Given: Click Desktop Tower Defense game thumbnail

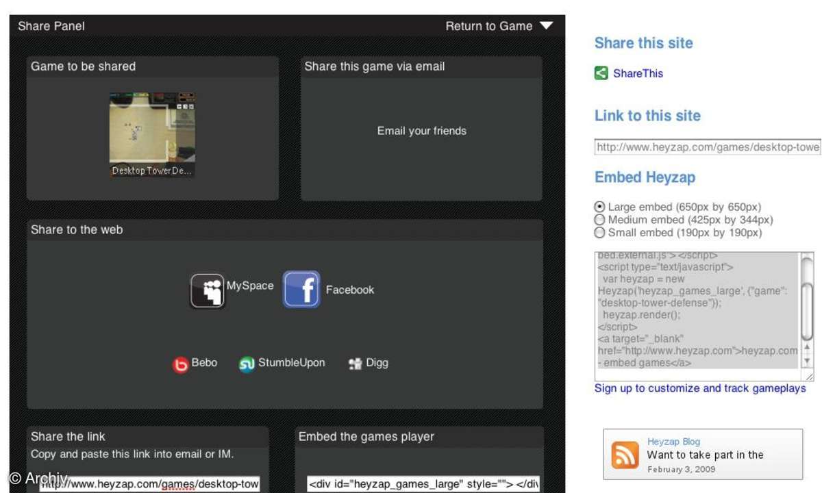Looking at the screenshot, I should tap(152, 135).
